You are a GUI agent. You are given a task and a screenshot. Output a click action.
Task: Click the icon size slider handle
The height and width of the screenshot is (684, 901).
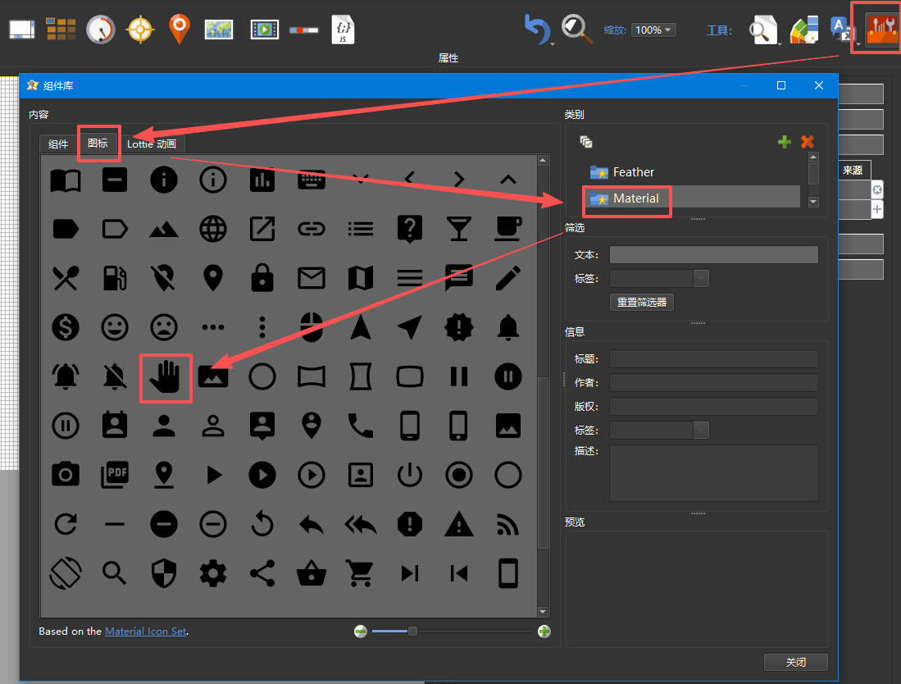point(412,632)
